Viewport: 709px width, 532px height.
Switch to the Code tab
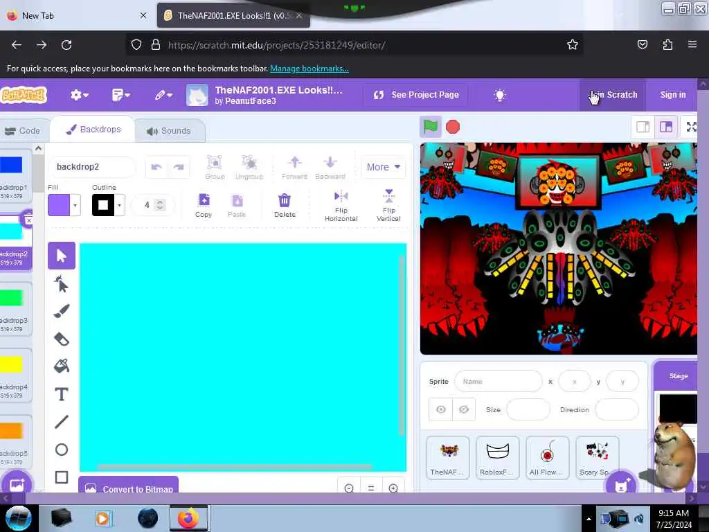coord(23,131)
